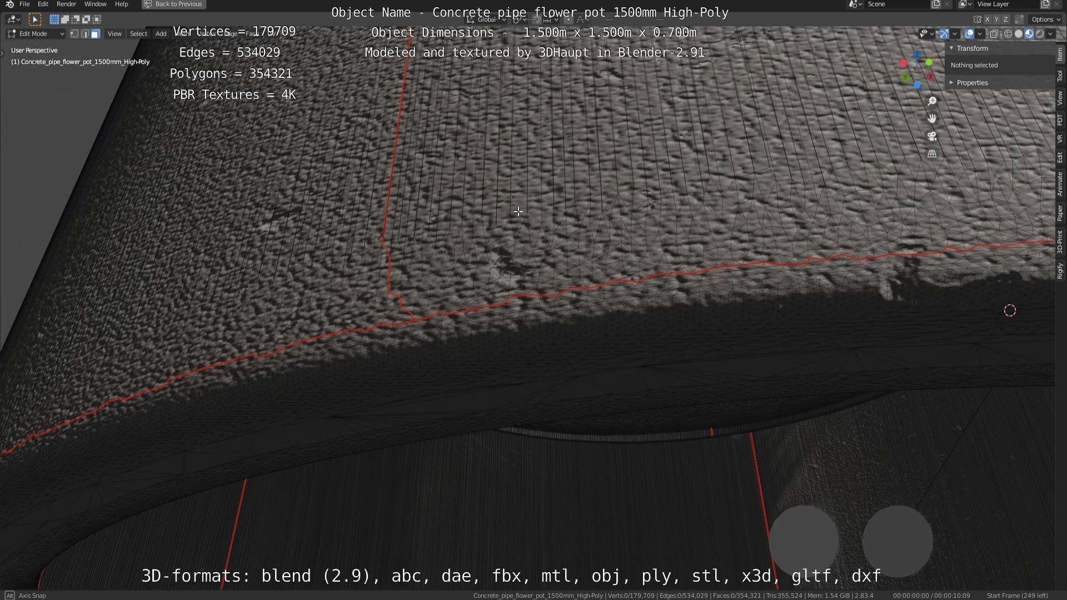
Task: Enable face select mode
Action: coord(96,34)
